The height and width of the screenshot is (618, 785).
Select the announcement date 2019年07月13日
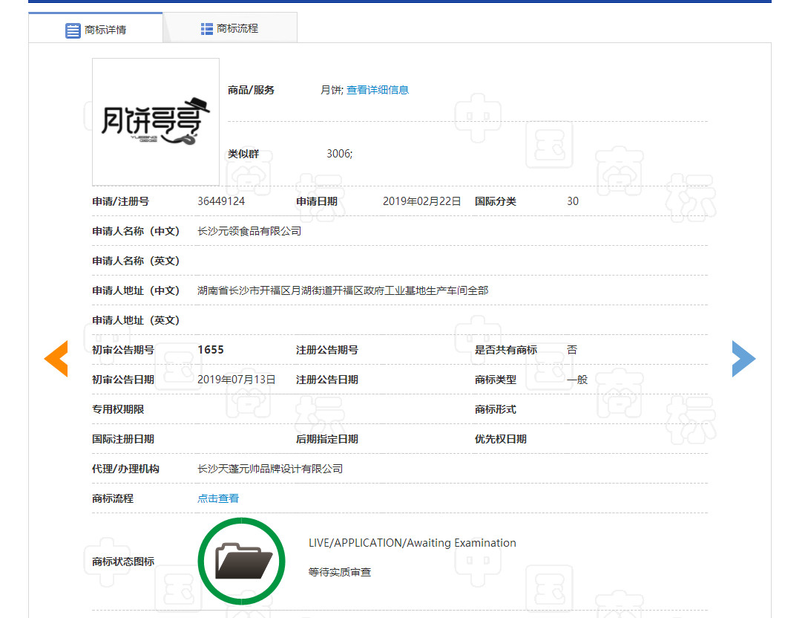click(x=236, y=380)
